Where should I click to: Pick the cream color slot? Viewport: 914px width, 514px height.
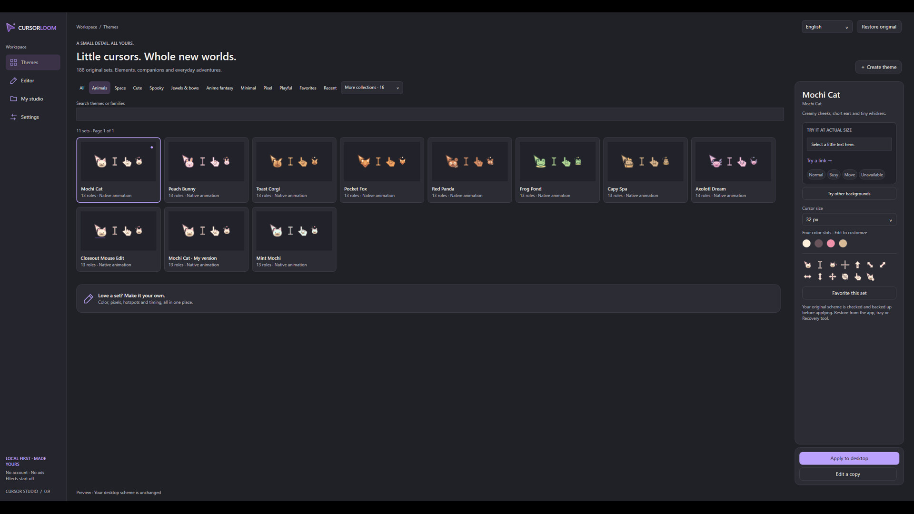[x=806, y=244]
